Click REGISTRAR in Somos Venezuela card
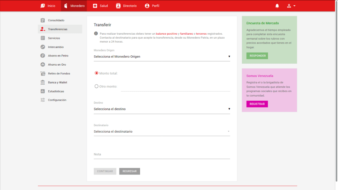 [x=257, y=104]
